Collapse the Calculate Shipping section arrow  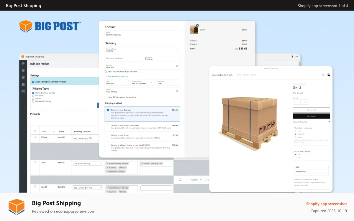point(329,122)
